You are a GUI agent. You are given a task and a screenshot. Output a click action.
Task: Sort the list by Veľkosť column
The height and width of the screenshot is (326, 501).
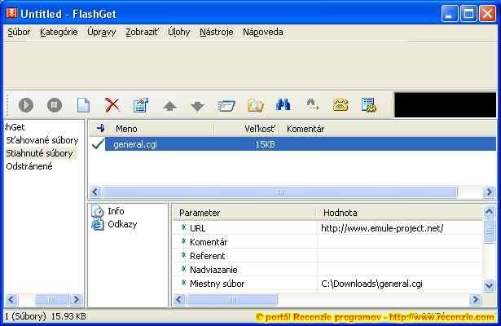click(x=259, y=129)
